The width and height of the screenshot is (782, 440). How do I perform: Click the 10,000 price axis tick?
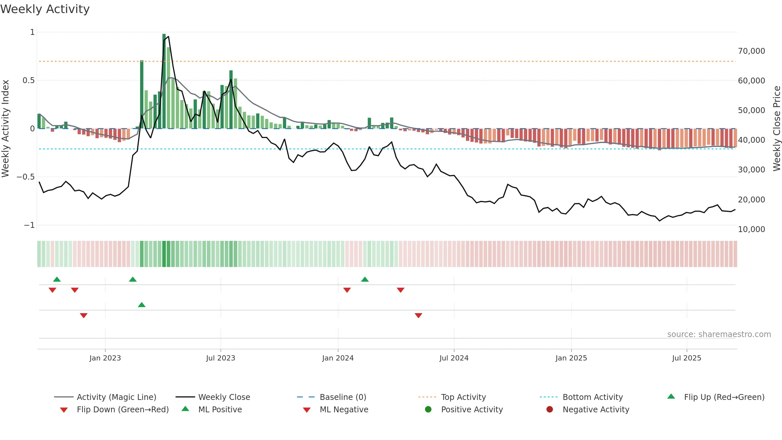click(x=751, y=229)
